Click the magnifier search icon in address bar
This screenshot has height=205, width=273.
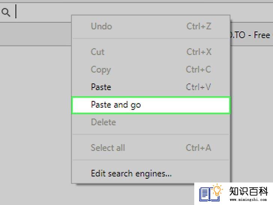click(6, 12)
